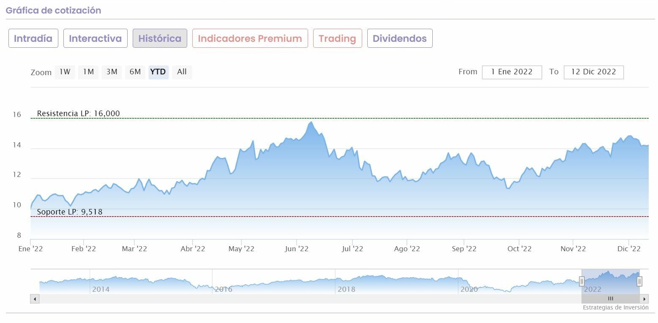
Task: Click the scrollbar right arrow button
Action: (644, 299)
